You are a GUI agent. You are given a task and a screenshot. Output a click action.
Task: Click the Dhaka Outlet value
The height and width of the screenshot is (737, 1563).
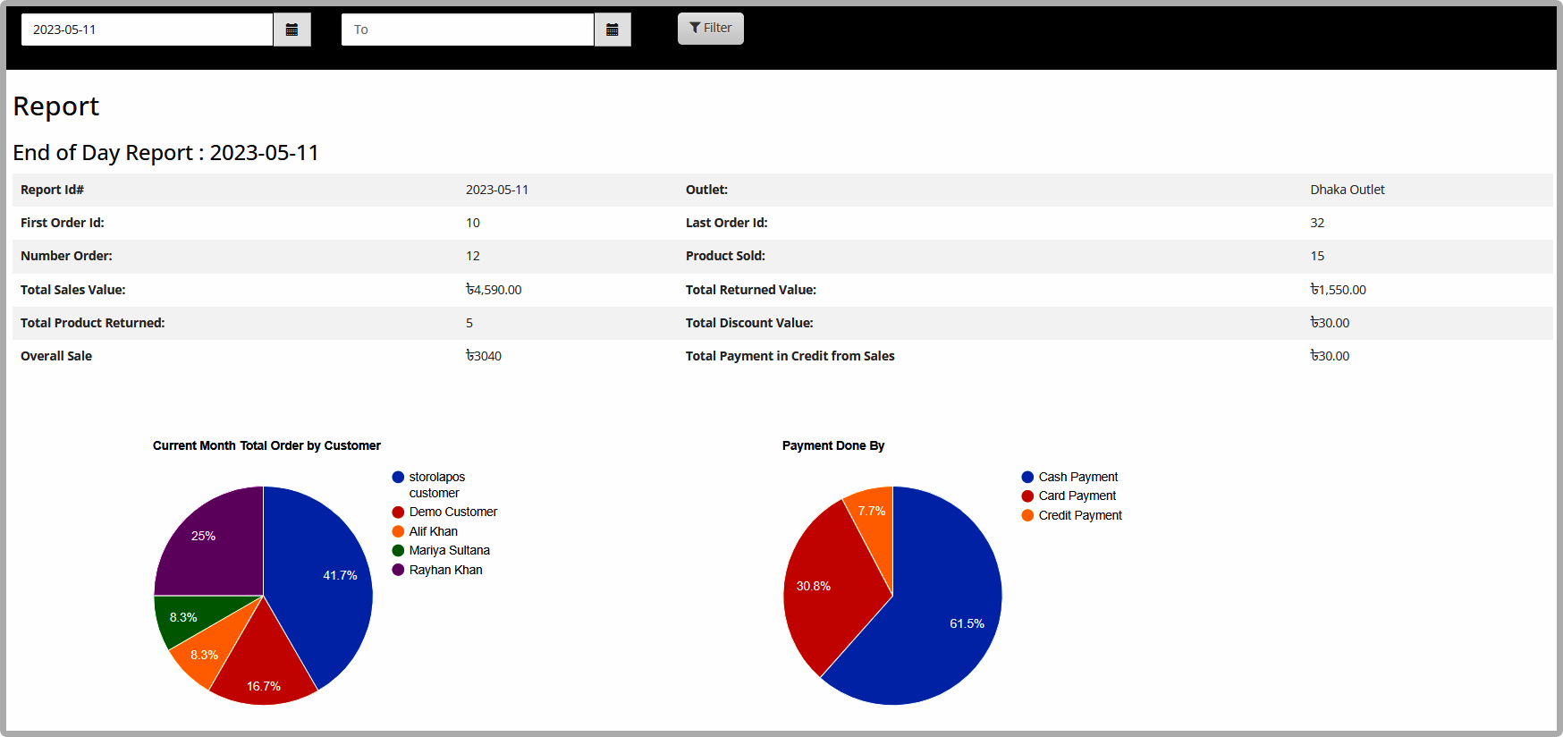pos(1347,190)
